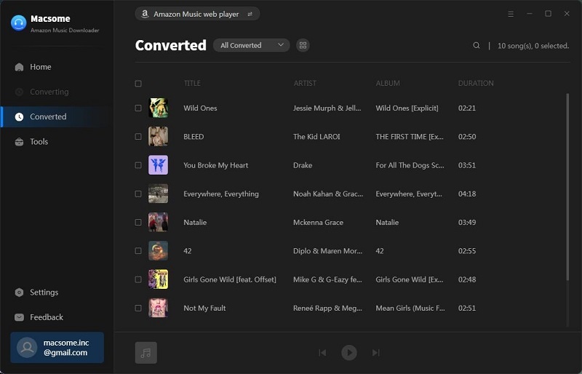
Task: Select artist 'Noah Kahan & Grac...'
Action: (328, 194)
